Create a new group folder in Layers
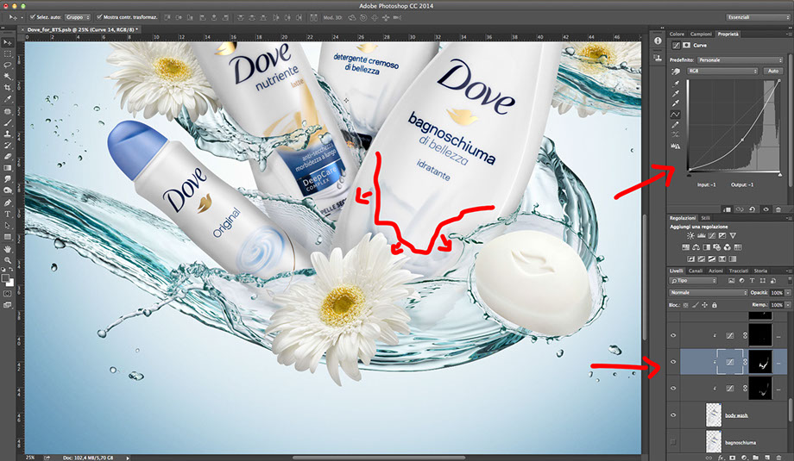 755,458
